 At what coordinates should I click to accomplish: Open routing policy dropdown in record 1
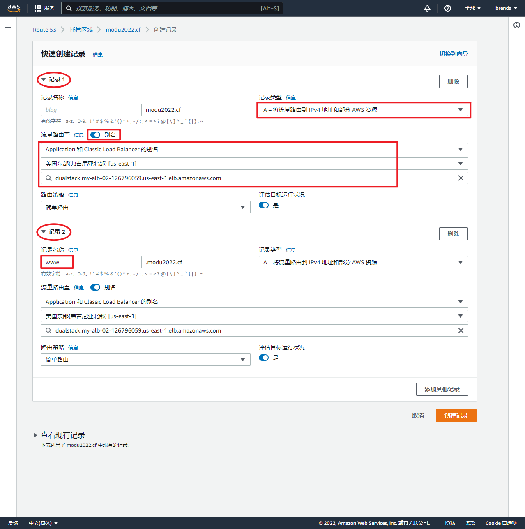[146, 207]
